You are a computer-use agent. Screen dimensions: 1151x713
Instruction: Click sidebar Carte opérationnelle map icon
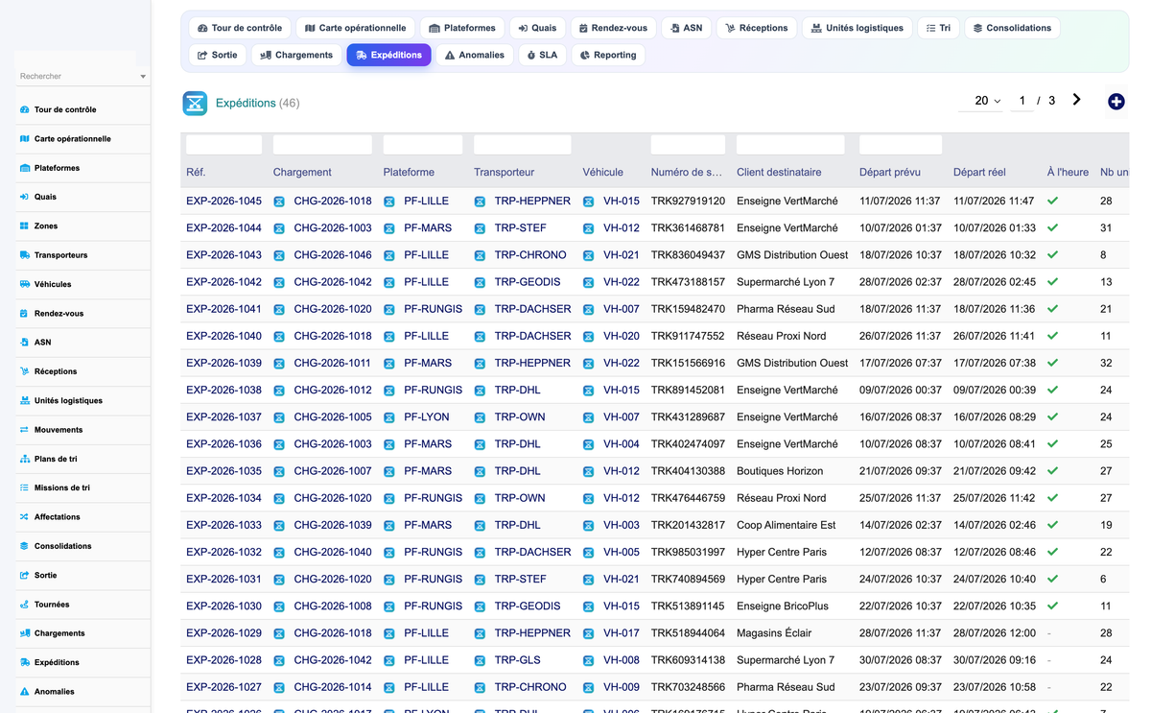click(24, 139)
